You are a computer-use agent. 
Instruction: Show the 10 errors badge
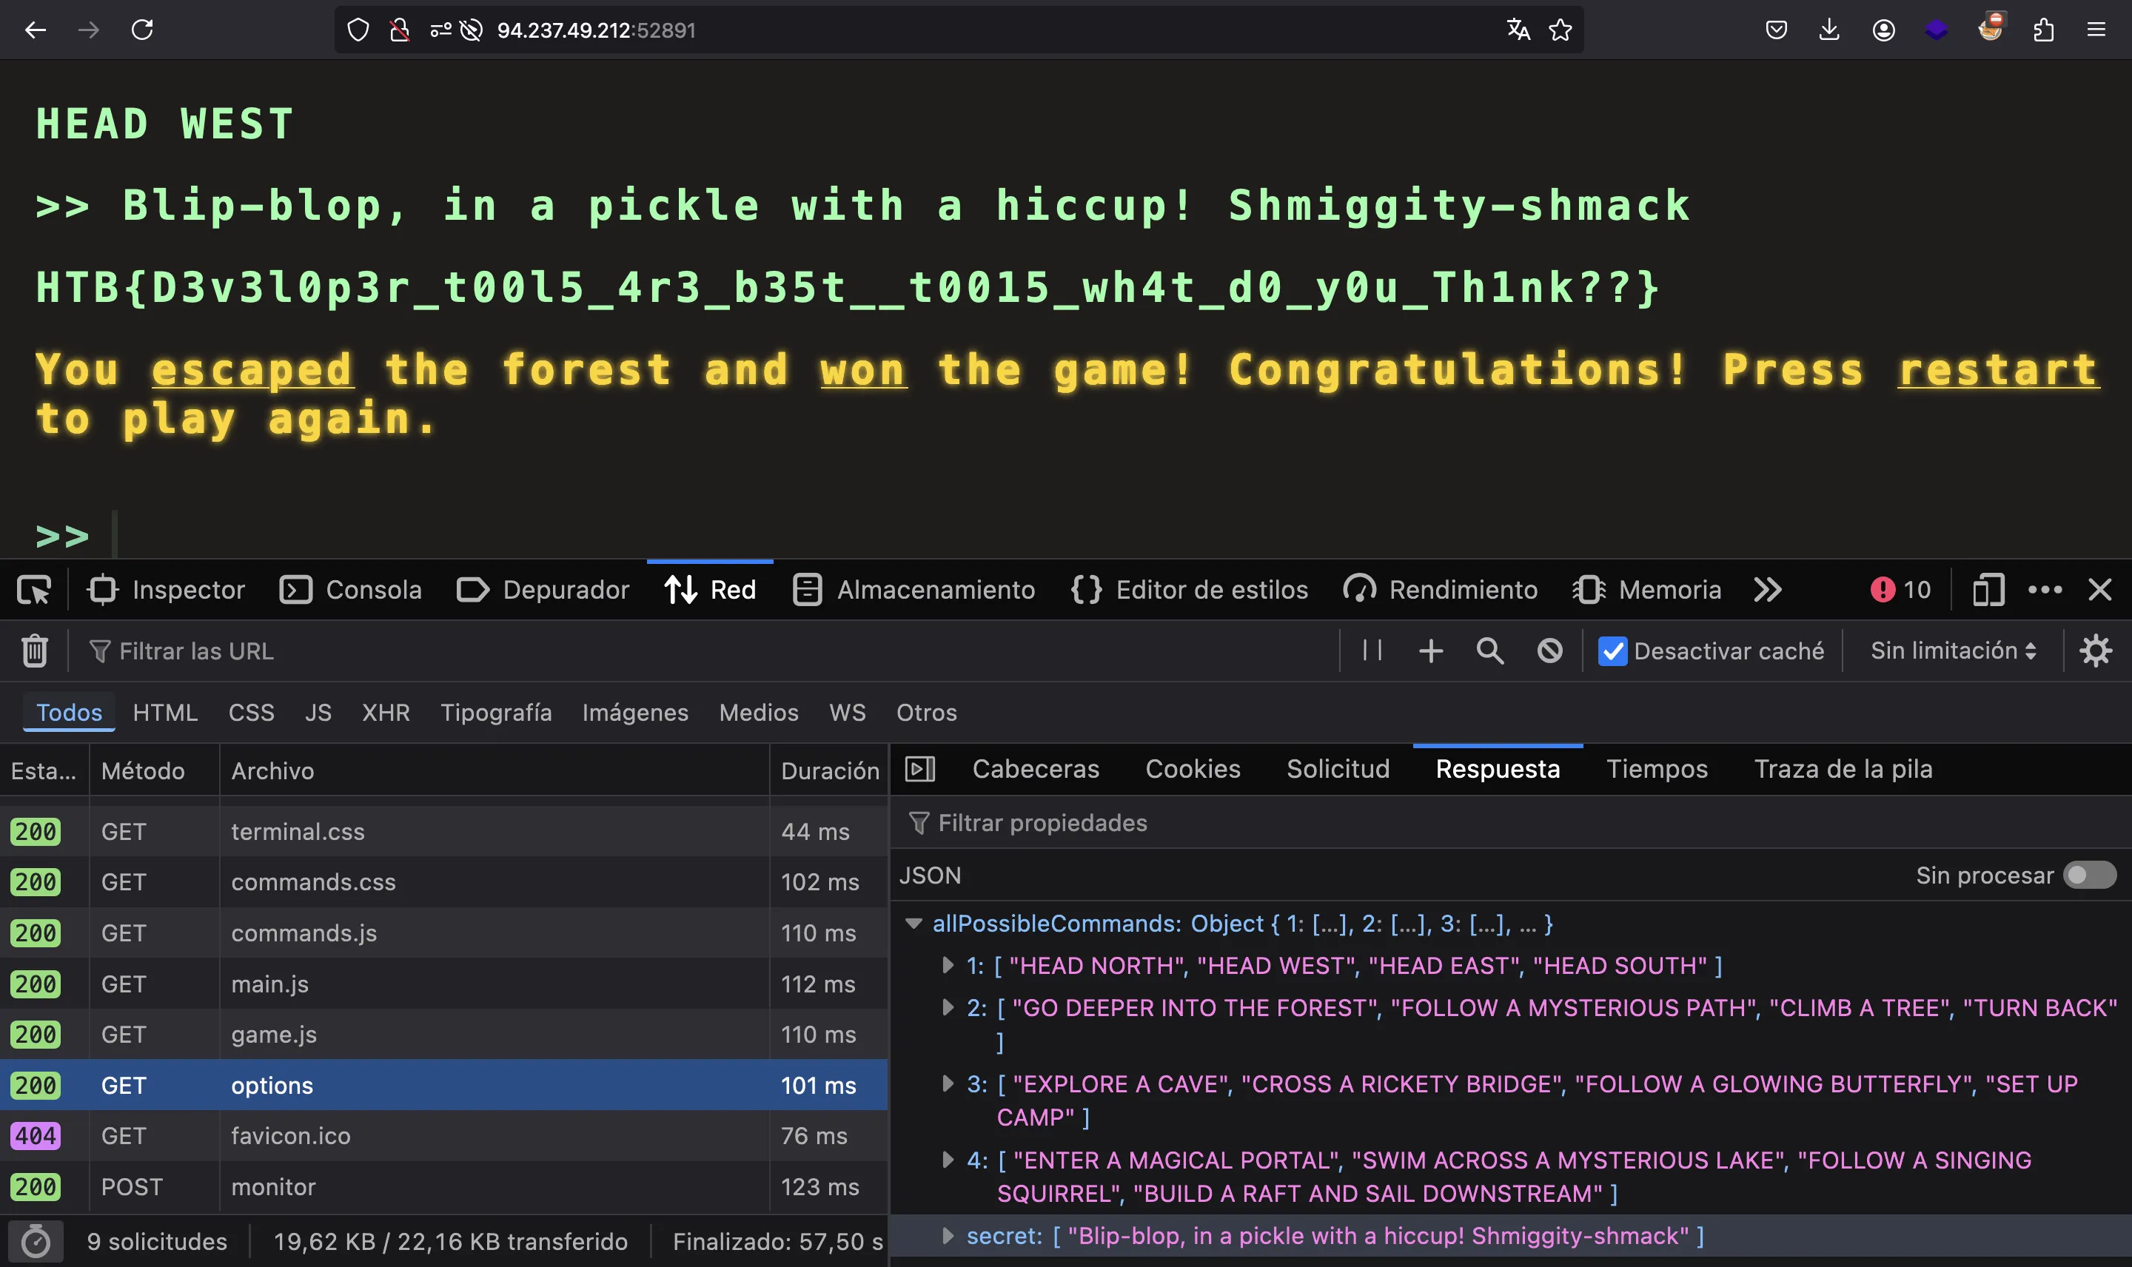[1900, 590]
